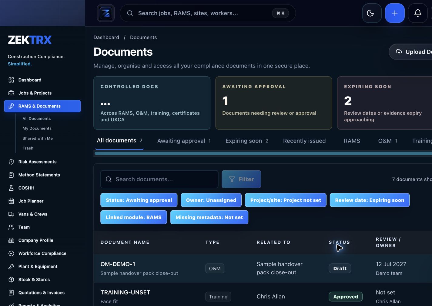Focus the global search jobs, RAMS field
This screenshot has height=306, width=432.
[208, 13]
